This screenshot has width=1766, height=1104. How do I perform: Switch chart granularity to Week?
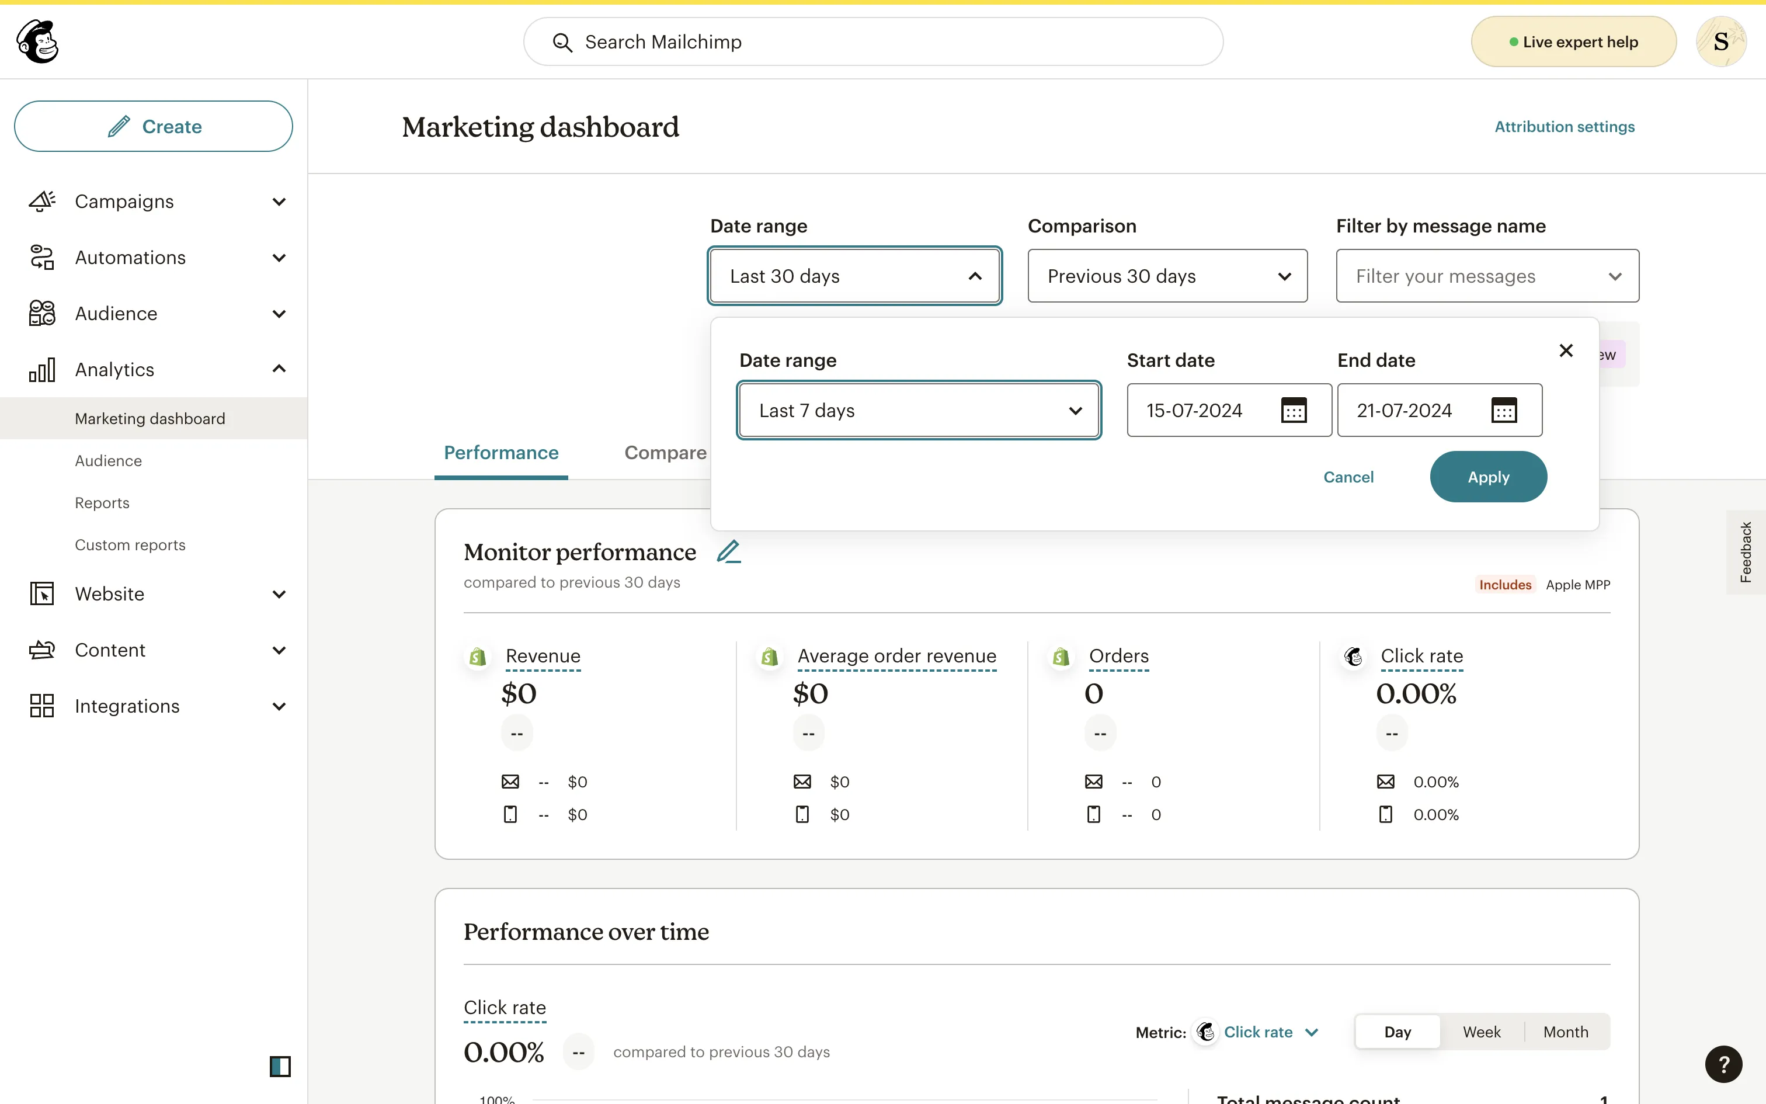1482,1032
